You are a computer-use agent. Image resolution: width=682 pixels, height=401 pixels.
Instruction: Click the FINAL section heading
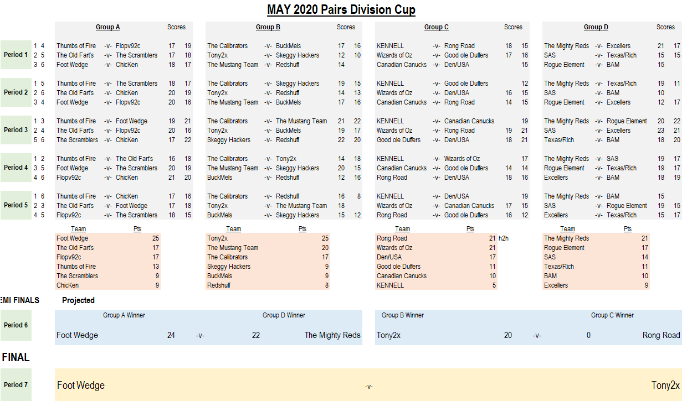(16, 357)
